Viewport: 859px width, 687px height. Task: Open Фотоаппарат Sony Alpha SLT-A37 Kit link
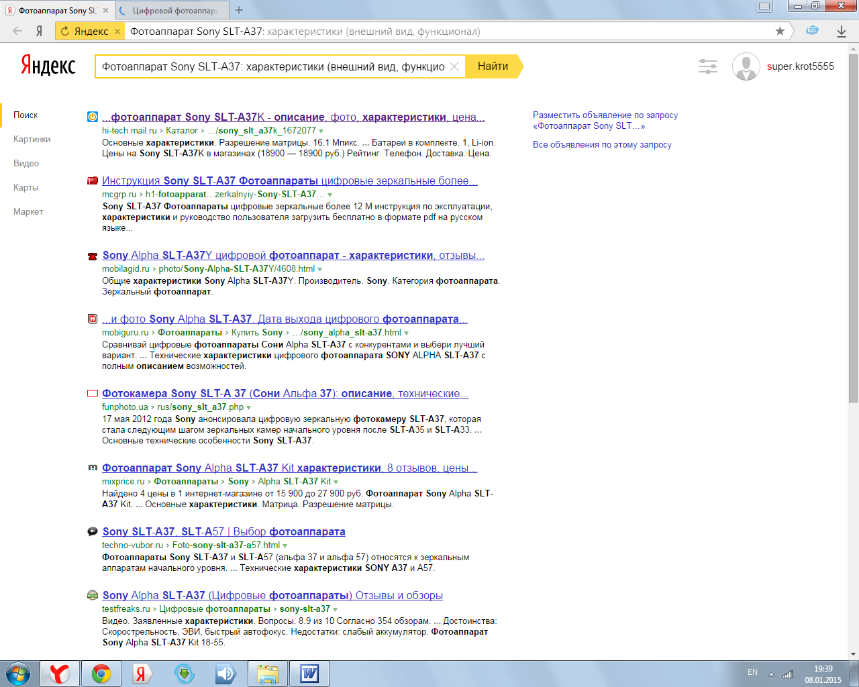[x=290, y=468]
